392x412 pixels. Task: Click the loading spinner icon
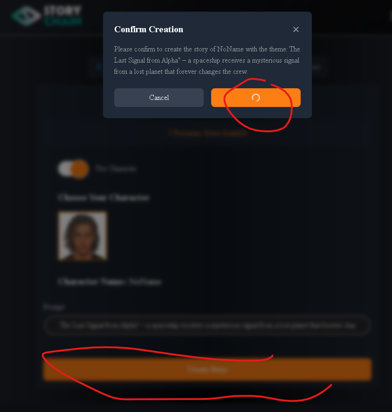[x=255, y=98]
